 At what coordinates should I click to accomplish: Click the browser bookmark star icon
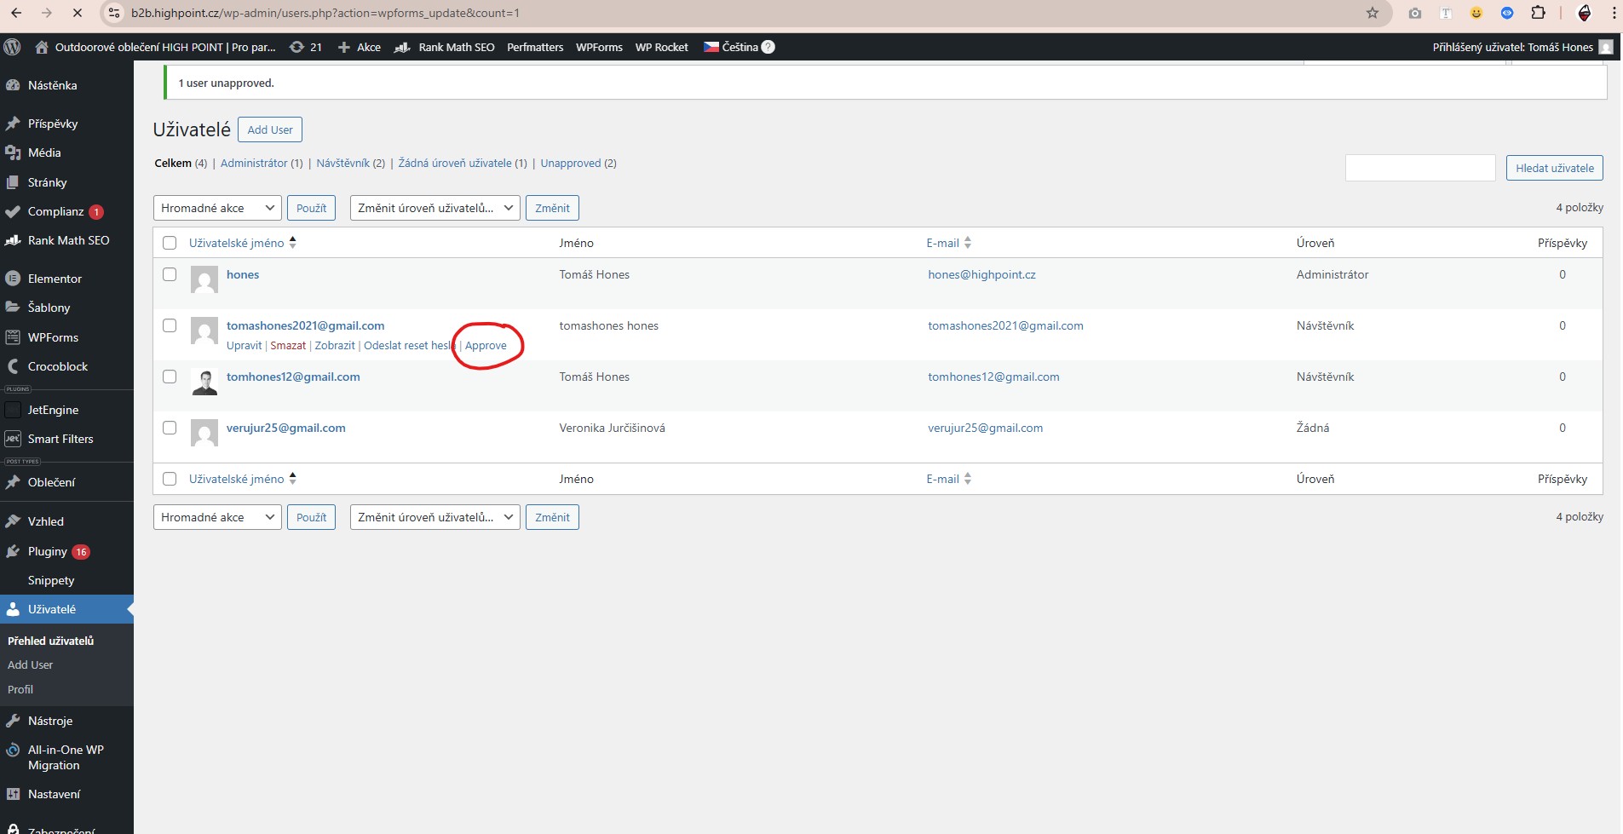pyautogui.click(x=1372, y=13)
